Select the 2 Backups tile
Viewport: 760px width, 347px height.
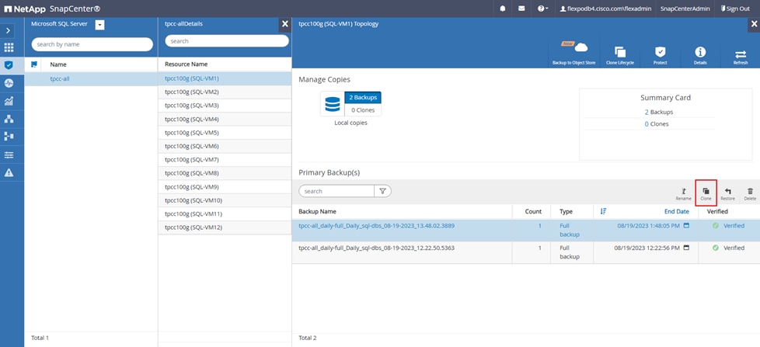[363, 97]
